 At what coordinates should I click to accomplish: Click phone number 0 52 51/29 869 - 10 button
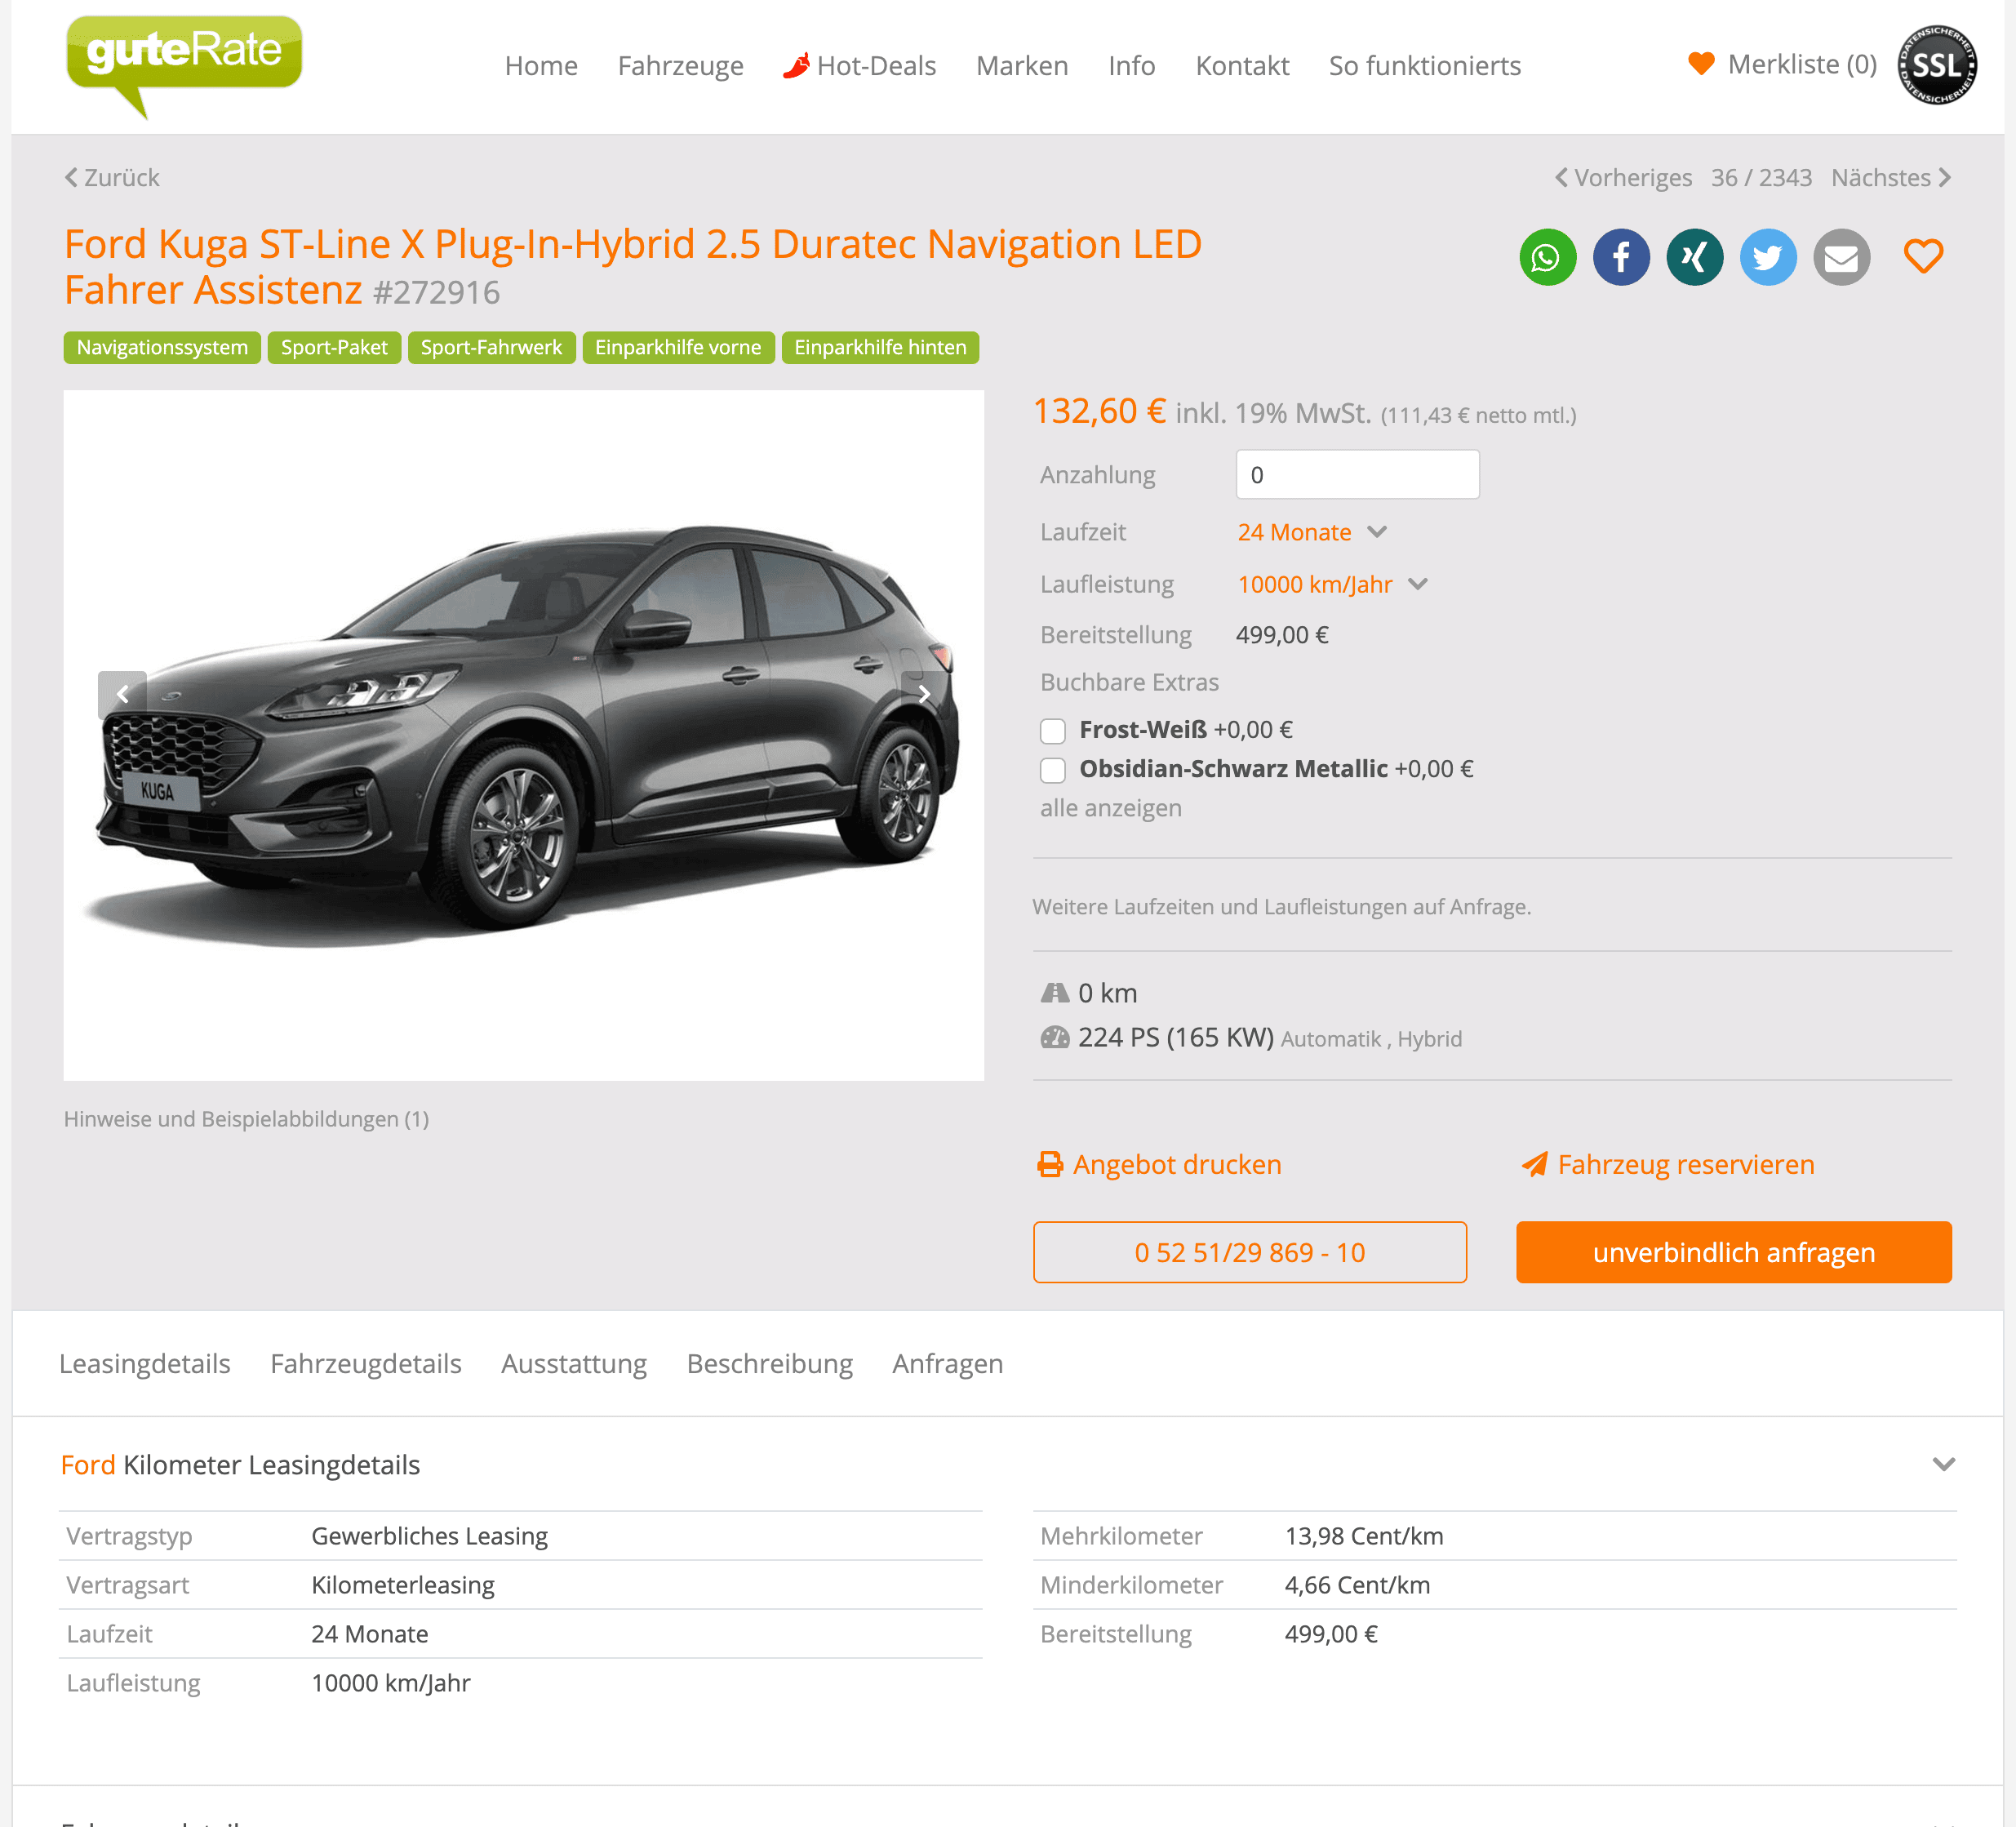click(1249, 1252)
